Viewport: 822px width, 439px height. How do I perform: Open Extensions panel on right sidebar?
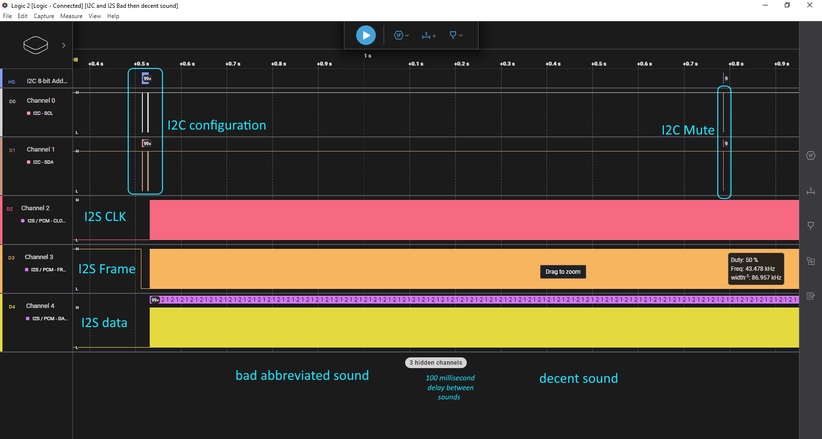[811, 261]
